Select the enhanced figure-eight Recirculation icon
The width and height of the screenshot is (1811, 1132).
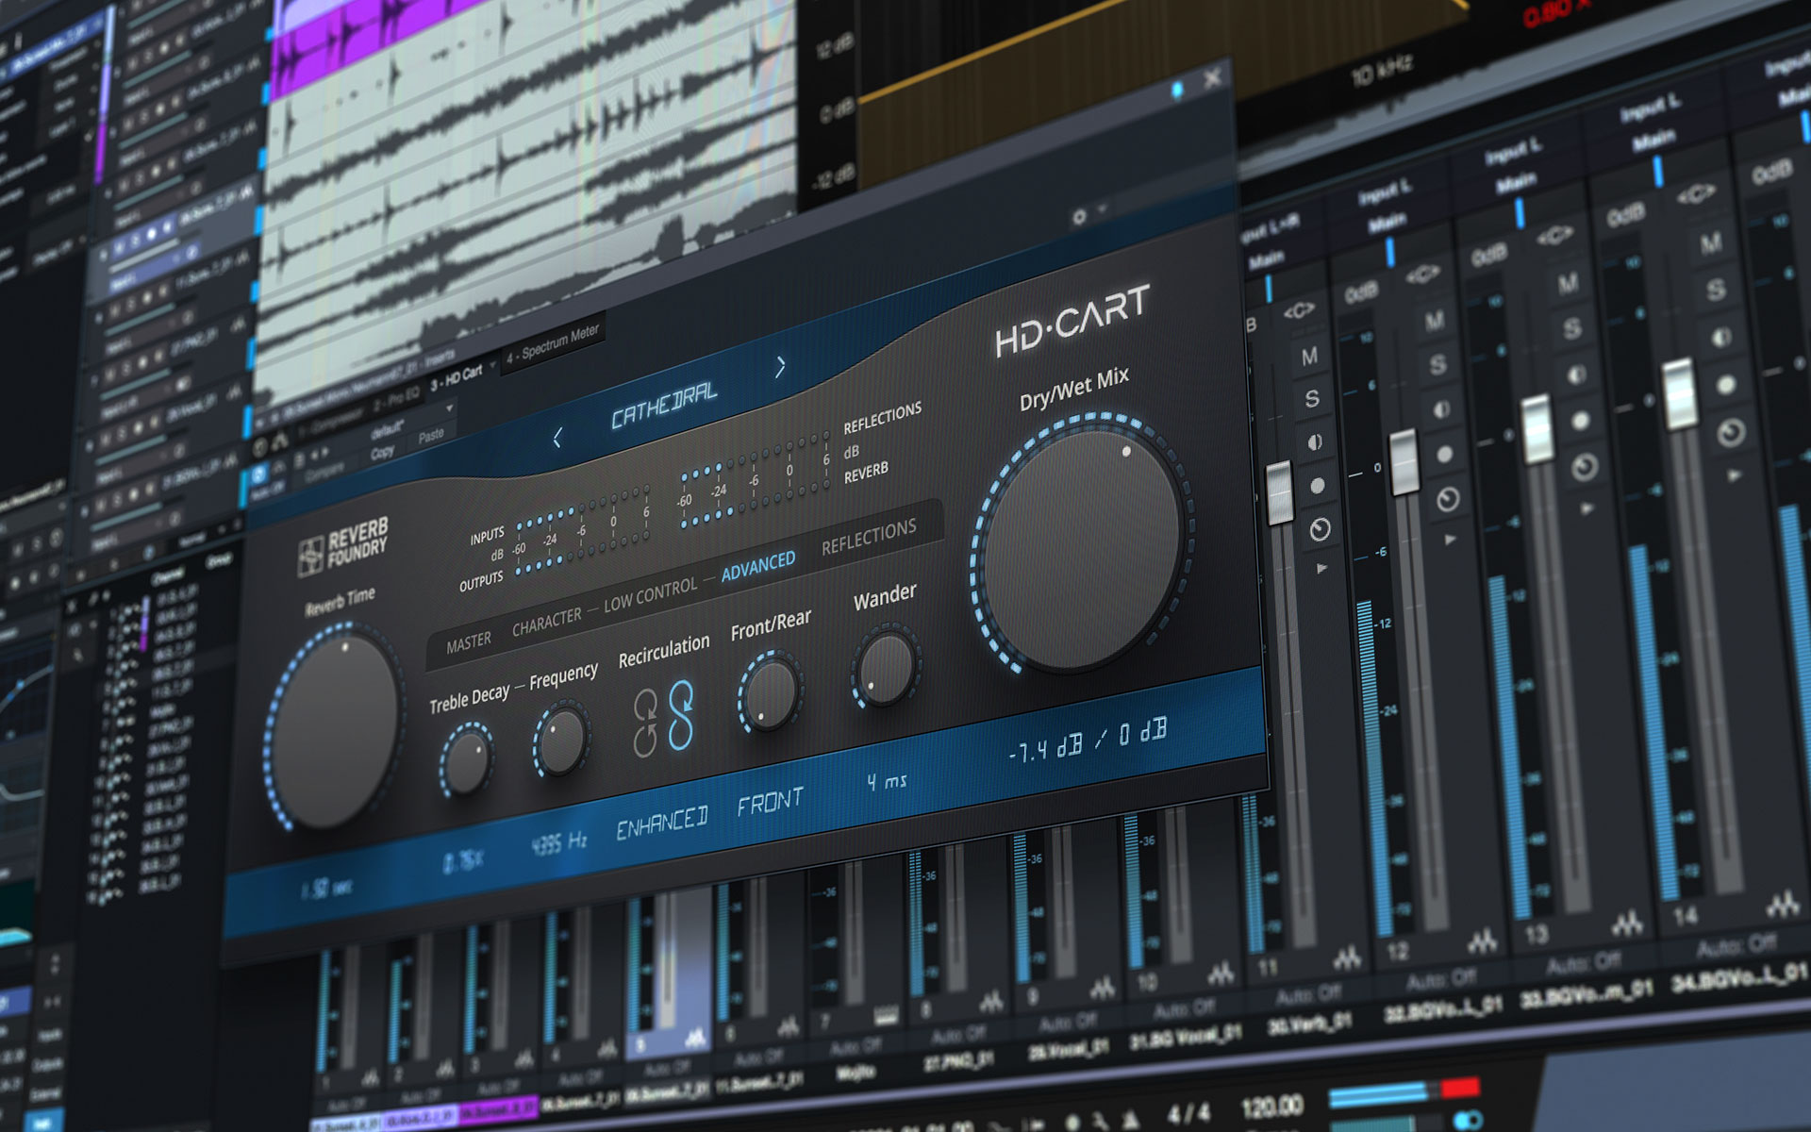(681, 715)
